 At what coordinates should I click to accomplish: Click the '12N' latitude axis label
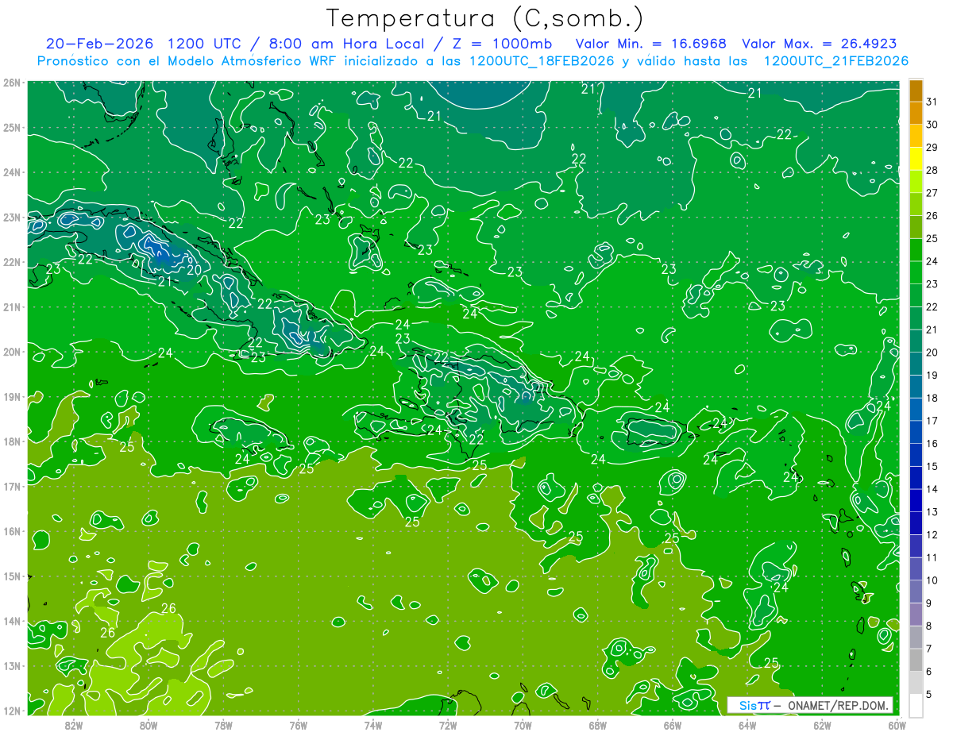point(11,711)
